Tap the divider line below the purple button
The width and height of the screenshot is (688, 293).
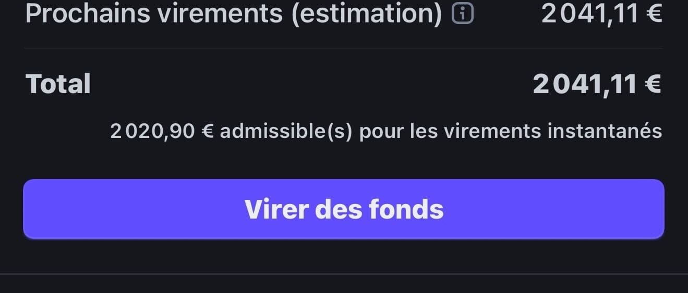point(344,273)
